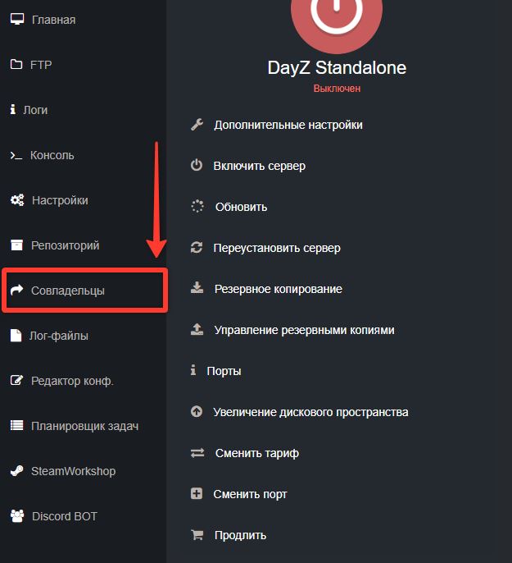This screenshot has width=512, height=563.
Task: Click Включить сервер to start server
Action: tap(259, 166)
